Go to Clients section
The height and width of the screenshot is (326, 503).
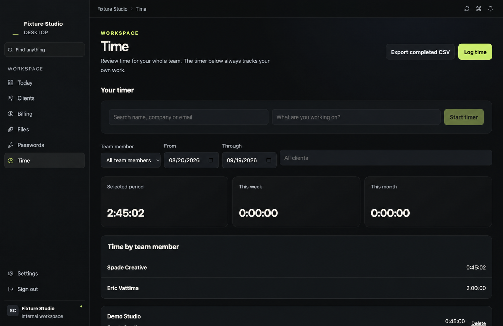[x=45, y=98]
